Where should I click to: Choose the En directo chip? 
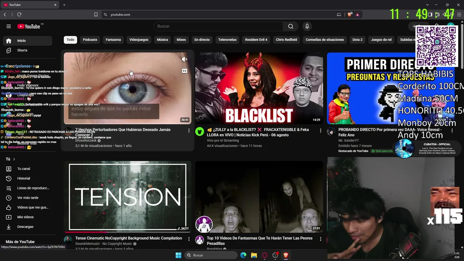202,40
